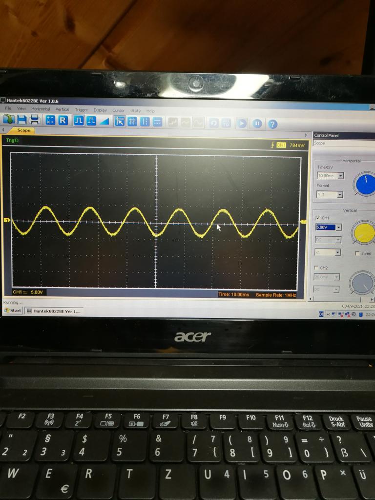Open the Windows Start button
The width and height of the screenshot is (375, 500).
pos(12,311)
